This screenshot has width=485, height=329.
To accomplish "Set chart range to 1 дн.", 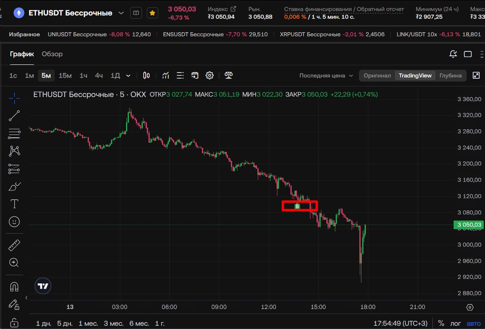I will (44, 324).
